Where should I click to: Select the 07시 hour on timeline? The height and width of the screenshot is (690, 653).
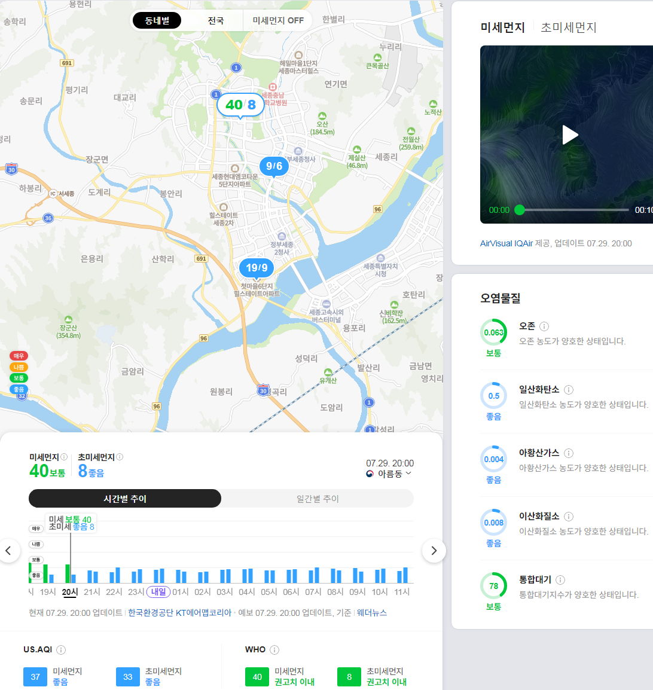pyautogui.click(x=313, y=593)
